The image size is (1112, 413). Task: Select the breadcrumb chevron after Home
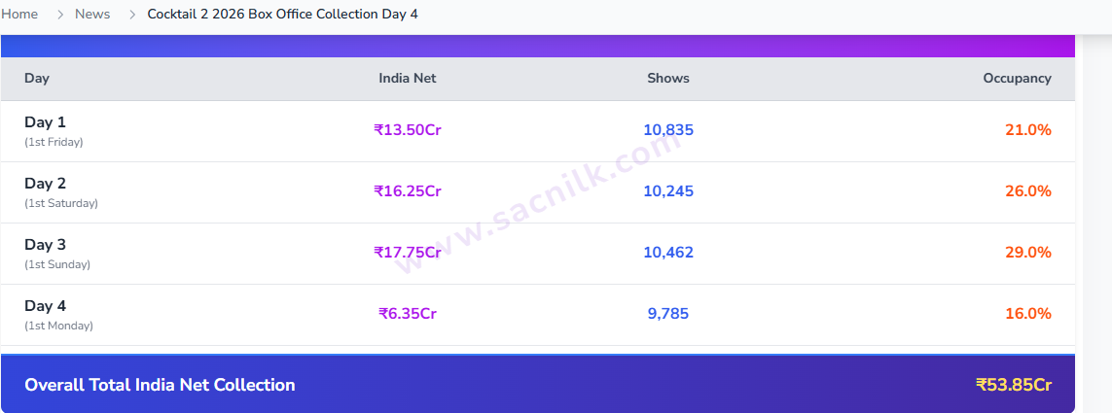[x=60, y=15]
